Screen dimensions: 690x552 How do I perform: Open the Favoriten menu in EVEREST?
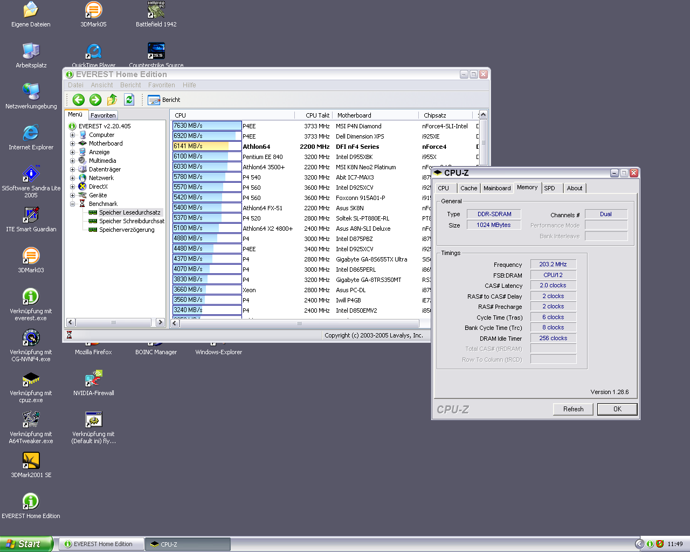click(161, 85)
